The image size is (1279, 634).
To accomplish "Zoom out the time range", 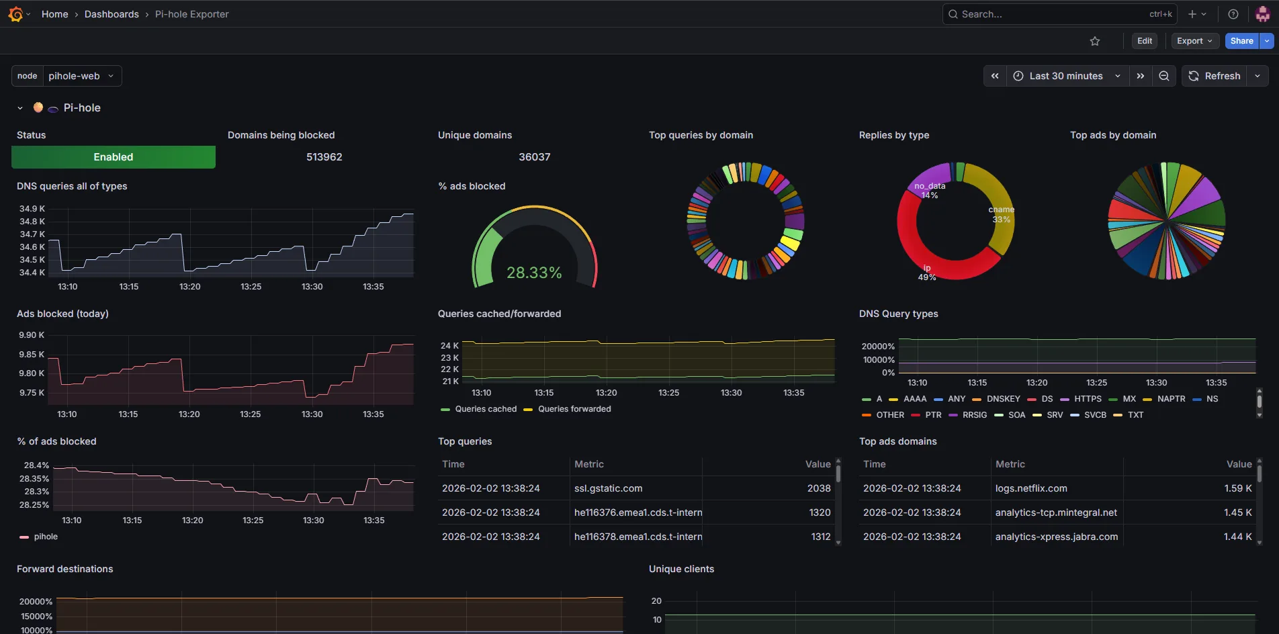I will 1164,76.
